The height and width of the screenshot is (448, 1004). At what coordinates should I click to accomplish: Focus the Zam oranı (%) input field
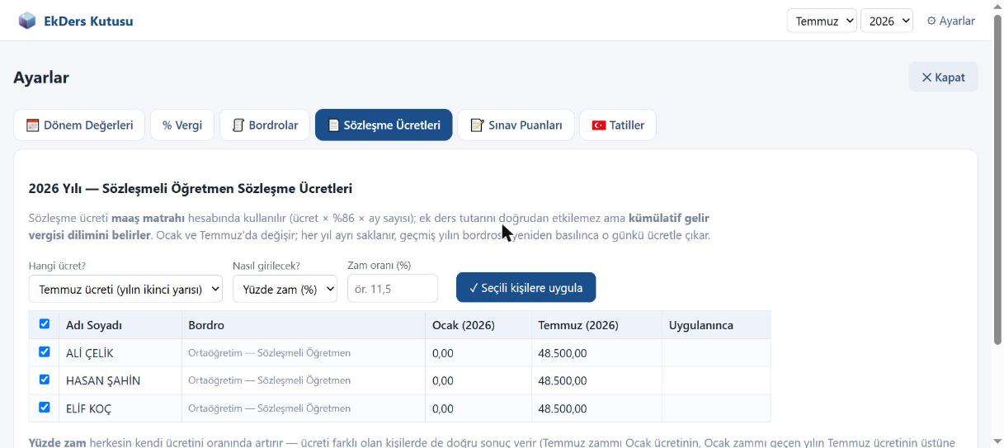393,289
